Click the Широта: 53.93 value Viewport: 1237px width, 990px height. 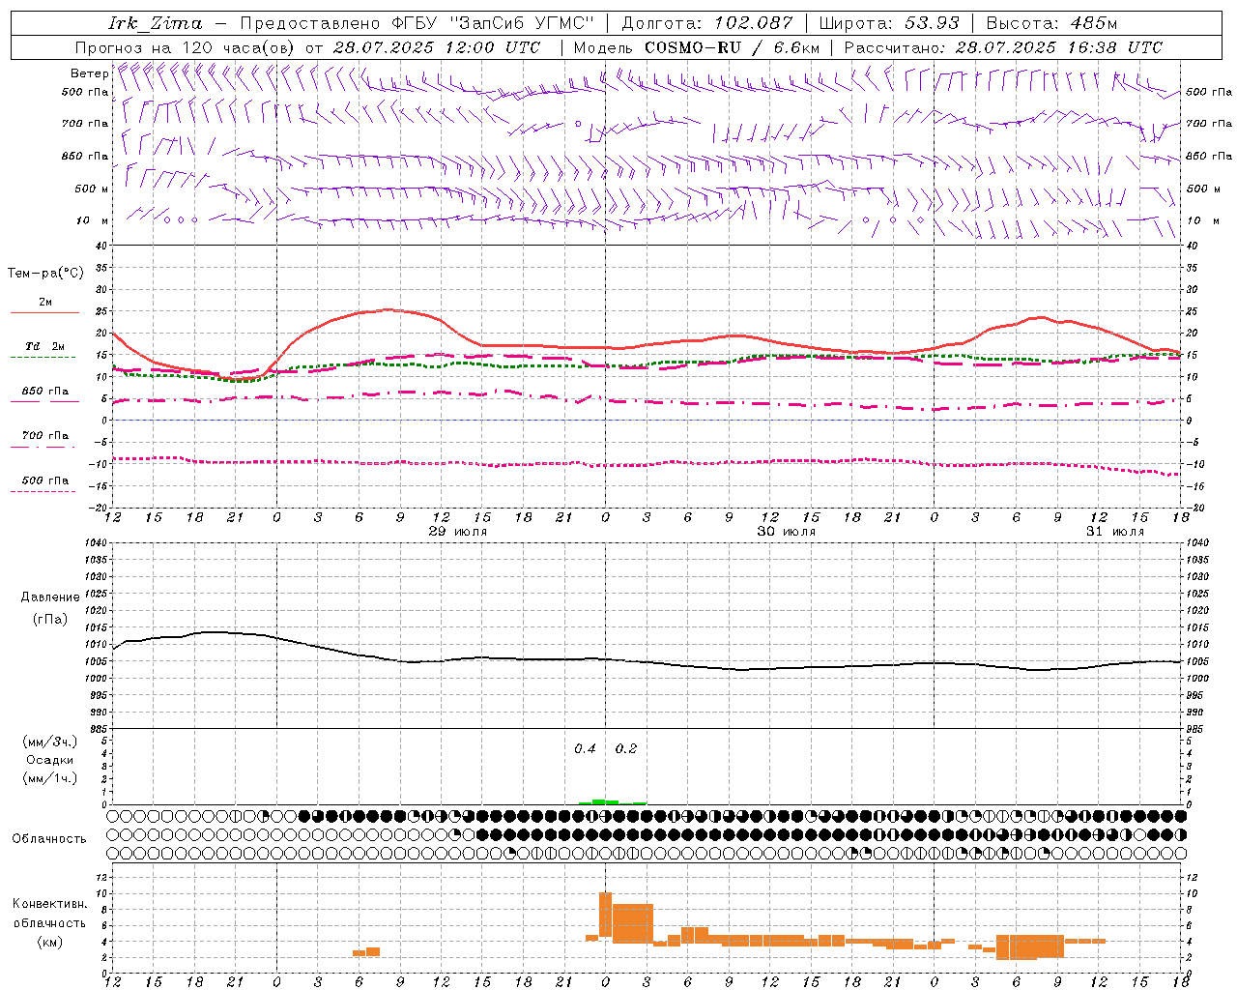(889, 23)
